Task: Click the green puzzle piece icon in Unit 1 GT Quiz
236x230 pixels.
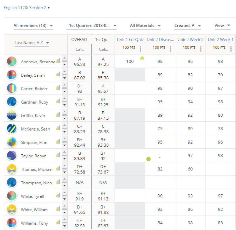Action: [x=142, y=58]
